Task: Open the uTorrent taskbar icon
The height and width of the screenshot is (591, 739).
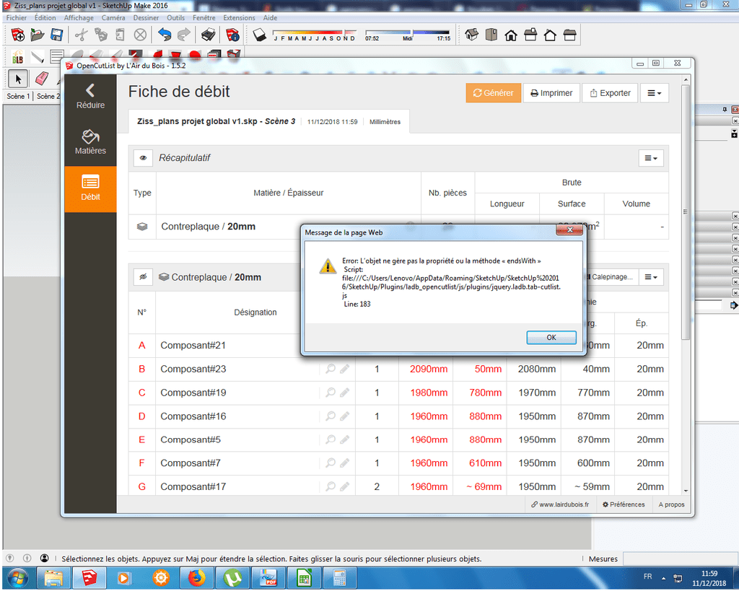Action: [232, 578]
